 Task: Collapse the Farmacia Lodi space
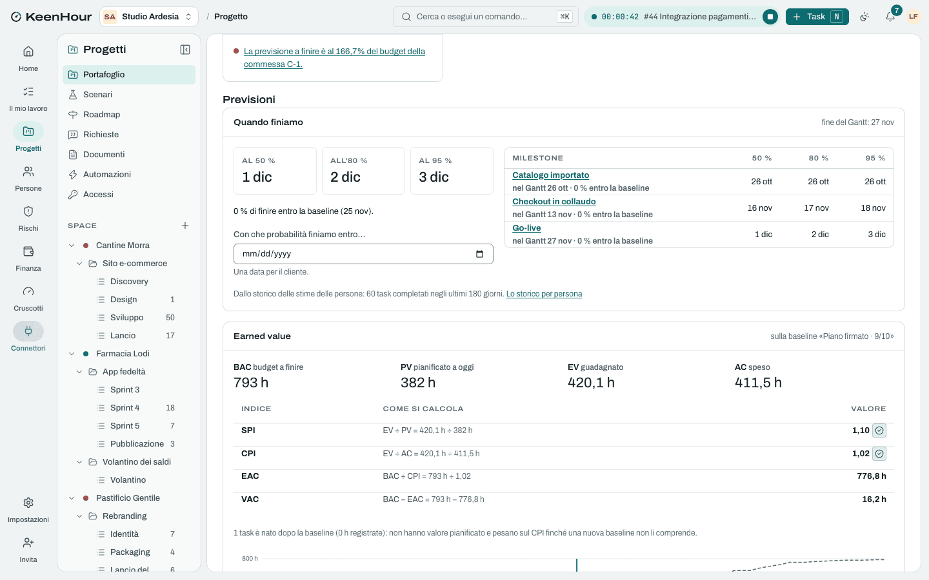[x=72, y=354]
